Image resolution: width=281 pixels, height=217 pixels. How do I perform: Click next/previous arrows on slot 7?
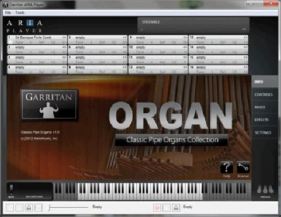point(125,57)
